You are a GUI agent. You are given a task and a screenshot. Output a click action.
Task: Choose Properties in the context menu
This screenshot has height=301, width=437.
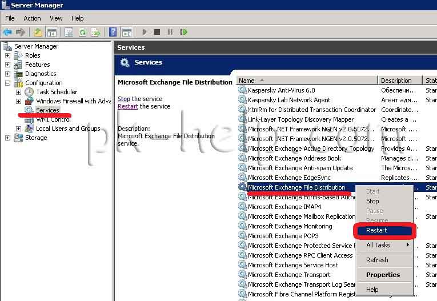click(x=384, y=275)
